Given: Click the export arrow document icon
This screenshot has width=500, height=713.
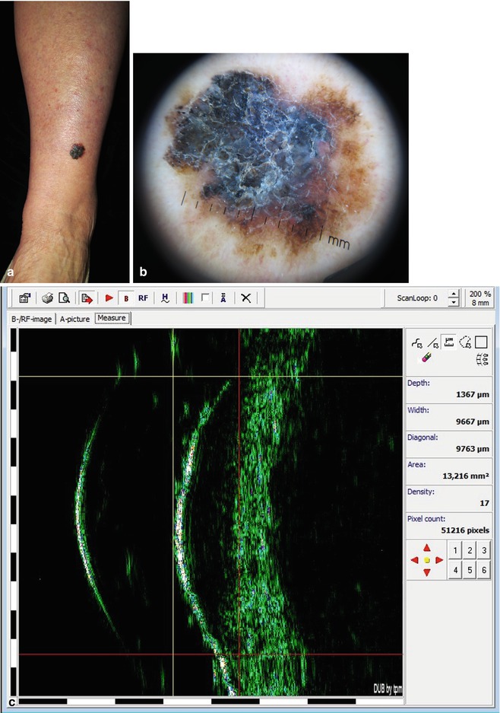Looking at the screenshot, I should (87, 298).
